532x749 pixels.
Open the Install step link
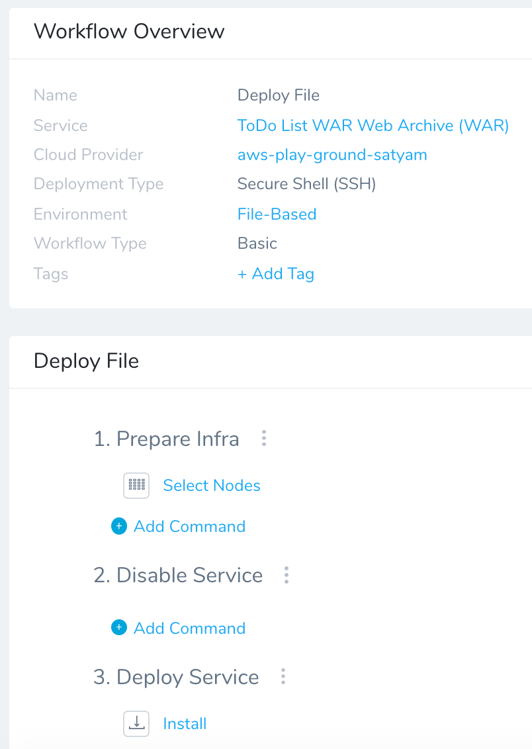(185, 724)
